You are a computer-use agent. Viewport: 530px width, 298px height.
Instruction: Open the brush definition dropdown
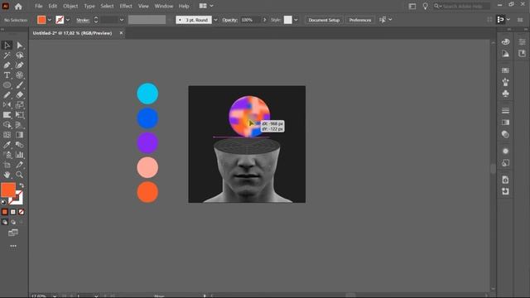(215, 20)
